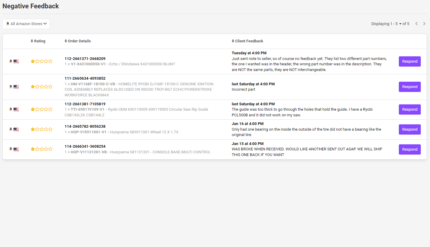The image size is (430, 247).
Task: Click the 'Jan 15 at 4:00 PM' timestamp
Action: 247,144
